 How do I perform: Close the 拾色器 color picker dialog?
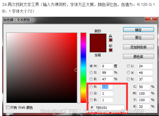point(151,19)
